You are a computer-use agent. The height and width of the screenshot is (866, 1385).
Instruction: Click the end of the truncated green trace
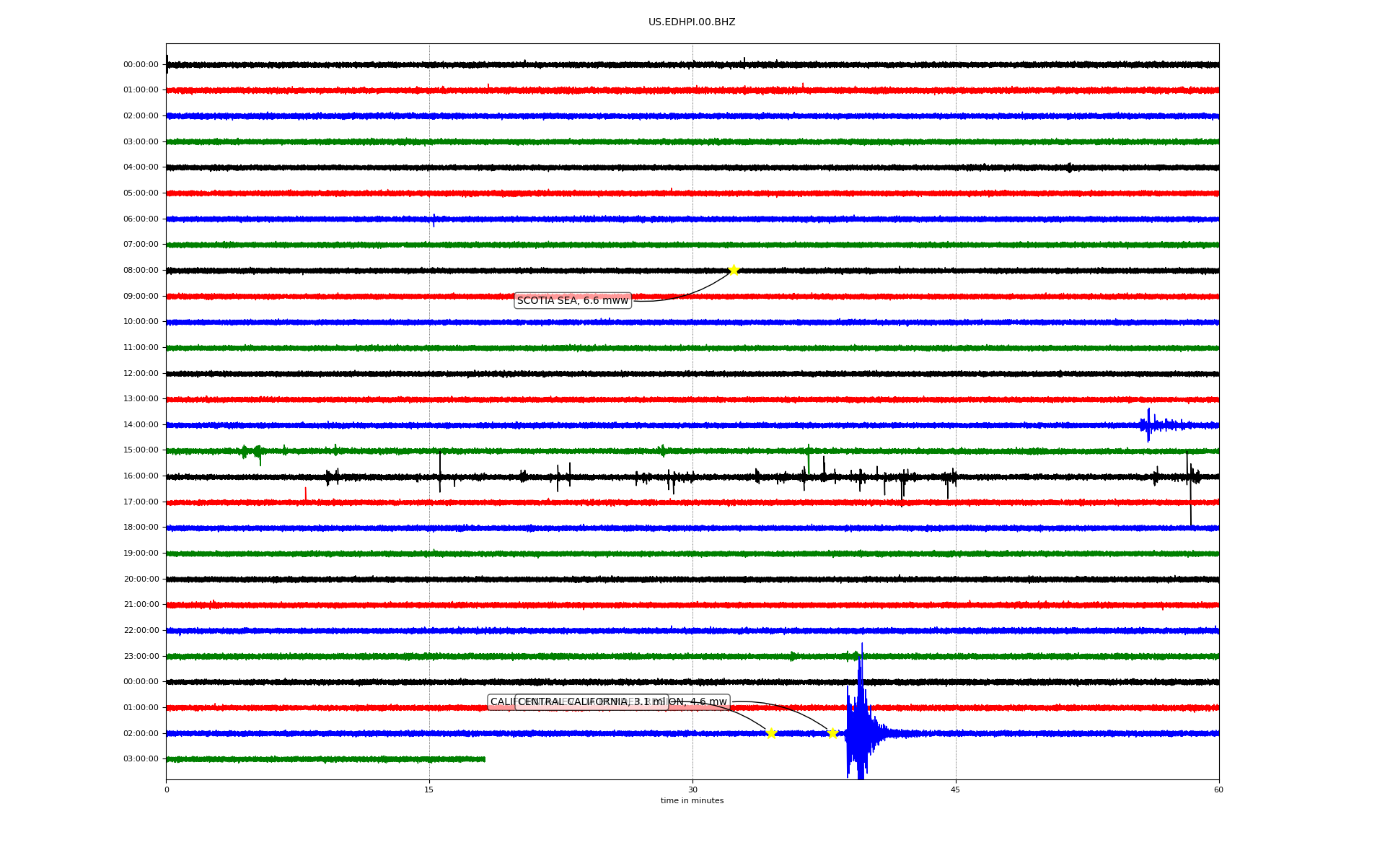[484, 759]
